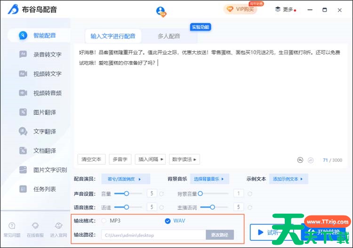Select WAV output format
This screenshot has width=353, height=248.
pyautogui.click(x=175, y=221)
